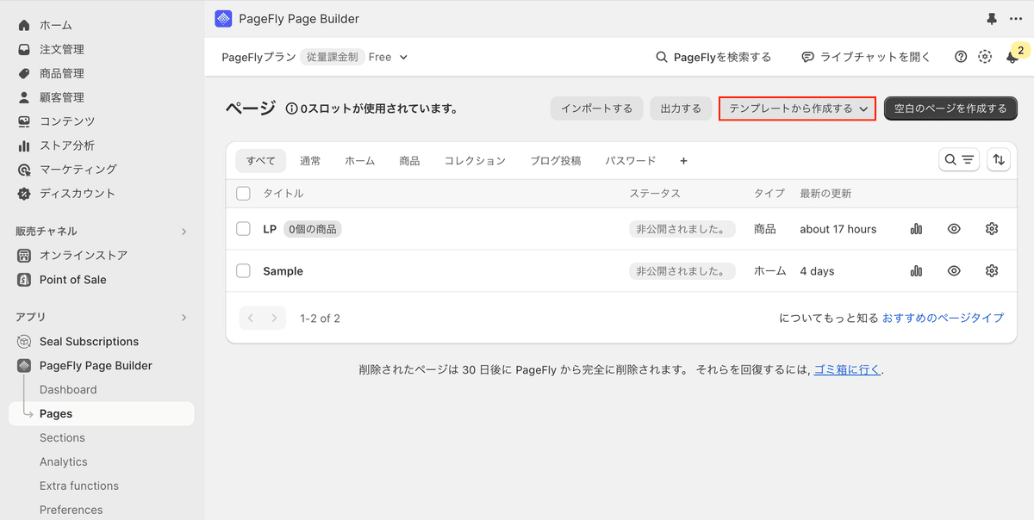The width and height of the screenshot is (1034, 520).
Task: Switch to the パスワード tab
Action: point(631,161)
